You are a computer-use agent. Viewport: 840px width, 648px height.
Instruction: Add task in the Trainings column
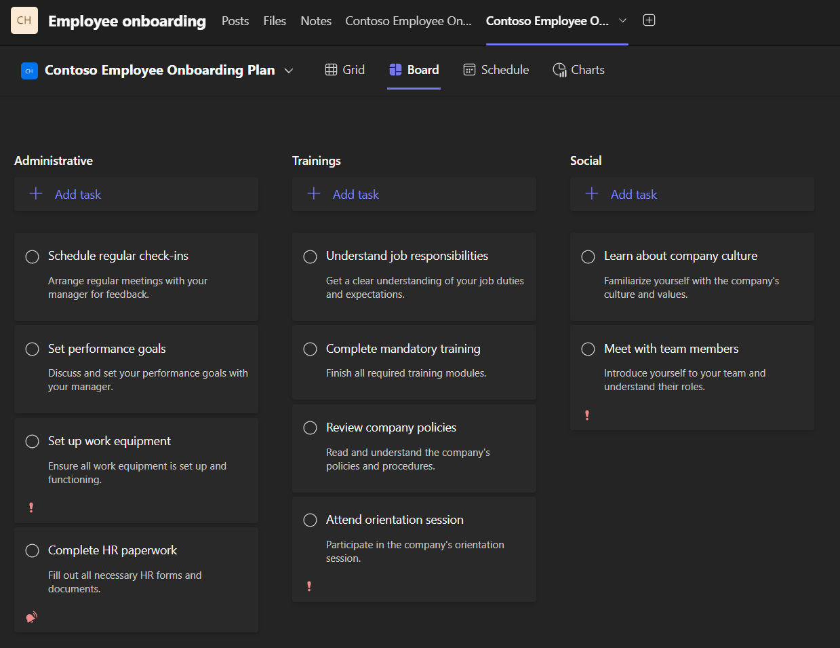(x=414, y=195)
